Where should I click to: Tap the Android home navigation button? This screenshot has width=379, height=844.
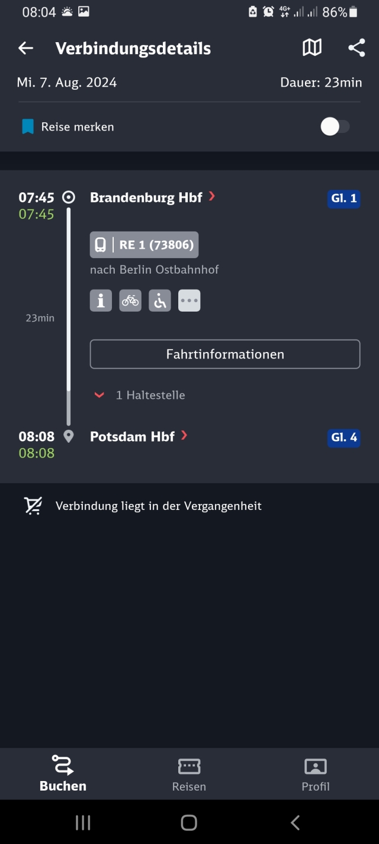click(189, 822)
